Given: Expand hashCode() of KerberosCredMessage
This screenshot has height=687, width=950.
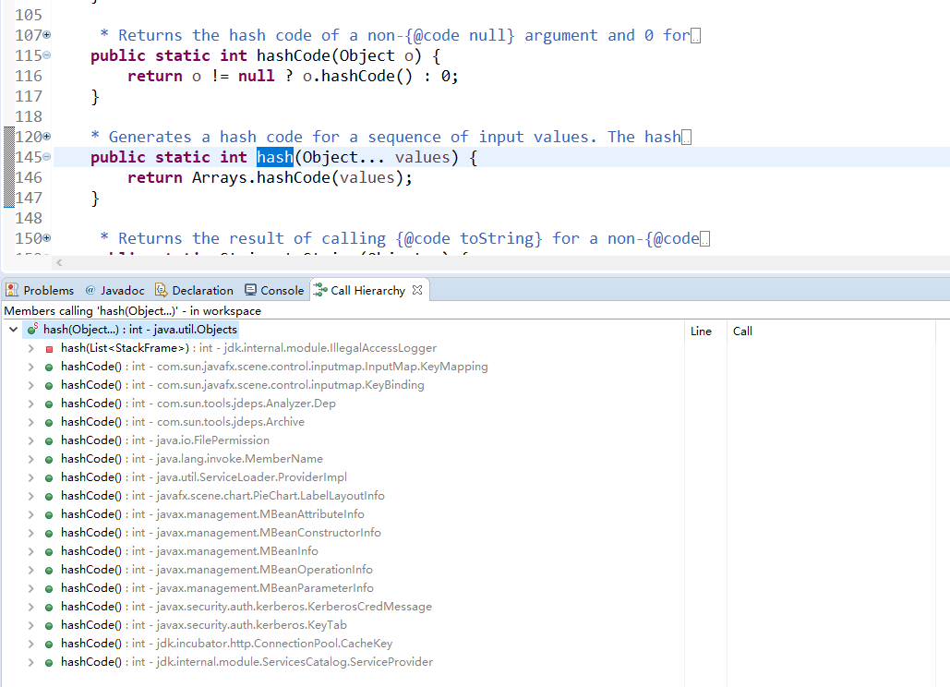Looking at the screenshot, I should pos(30,607).
